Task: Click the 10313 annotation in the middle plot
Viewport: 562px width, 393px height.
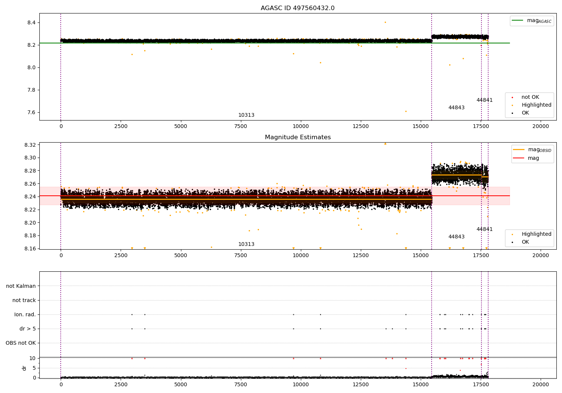Action: [x=246, y=244]
